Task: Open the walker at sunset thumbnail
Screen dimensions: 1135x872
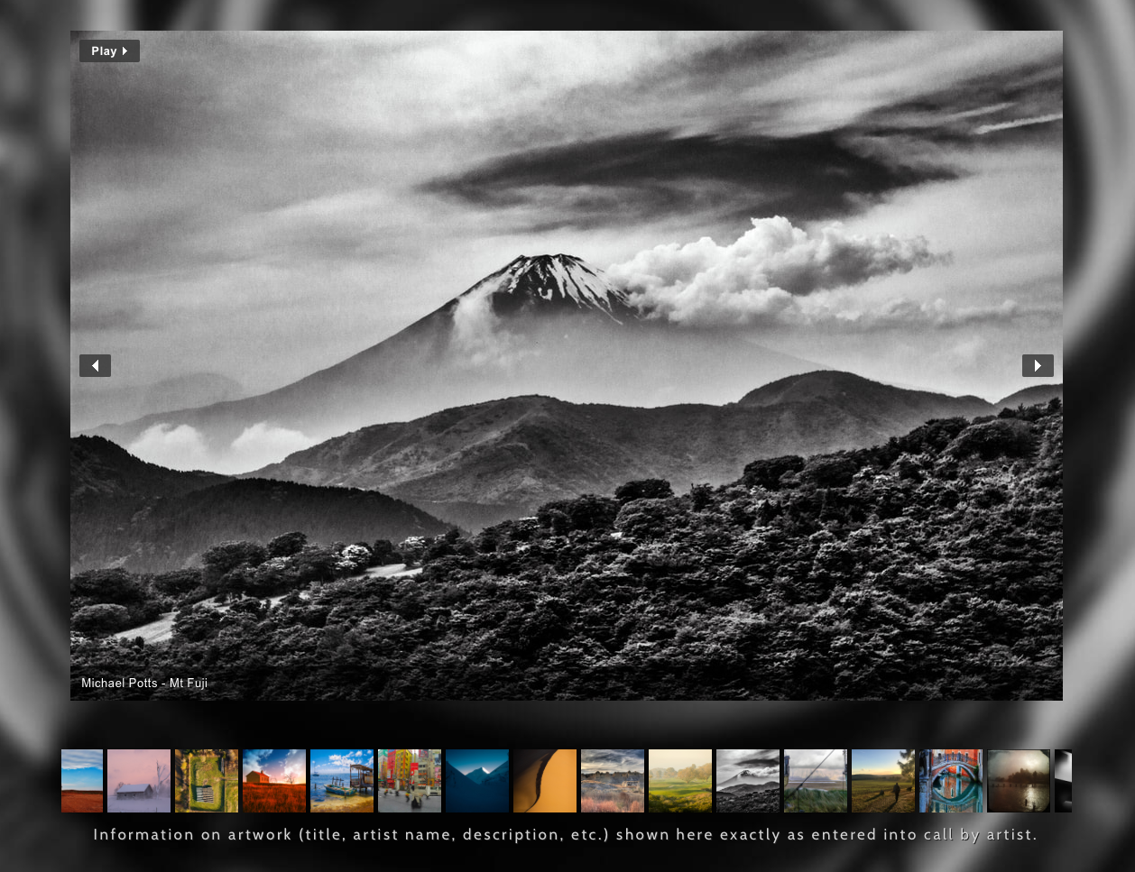Action: point(882,780)
